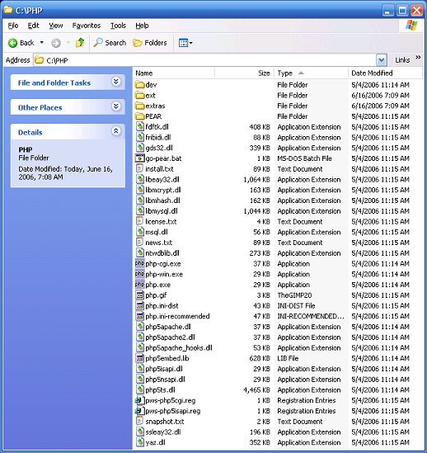Image resolution: width=427 pixels, height=453 pixels.
Task: Go up one folder level icon
Action: click(x=80, y=43)
